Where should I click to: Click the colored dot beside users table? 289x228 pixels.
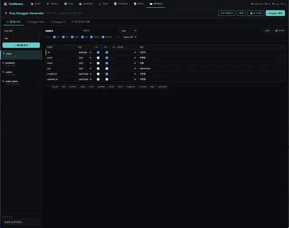tap(4, 53)
